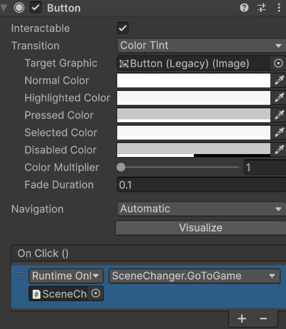This screenshot has width=286, height=329.
Task: Use eyedropper for Pressed Color
Action: (279, 115)
